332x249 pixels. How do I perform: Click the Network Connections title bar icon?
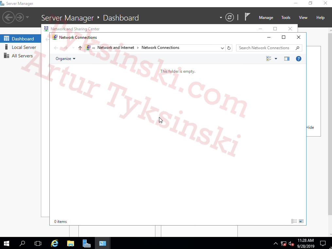point(55,37)
